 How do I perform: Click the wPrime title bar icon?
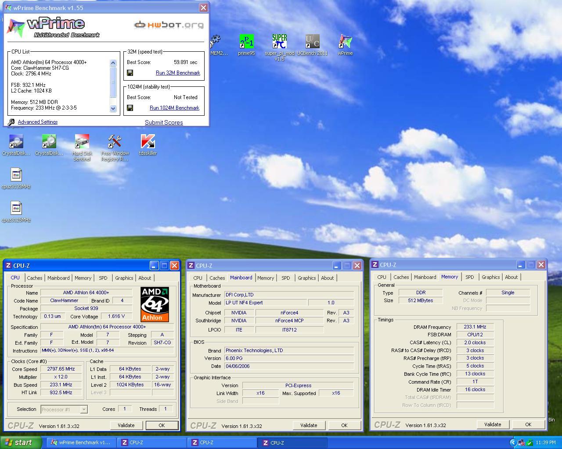click(8, 7)
